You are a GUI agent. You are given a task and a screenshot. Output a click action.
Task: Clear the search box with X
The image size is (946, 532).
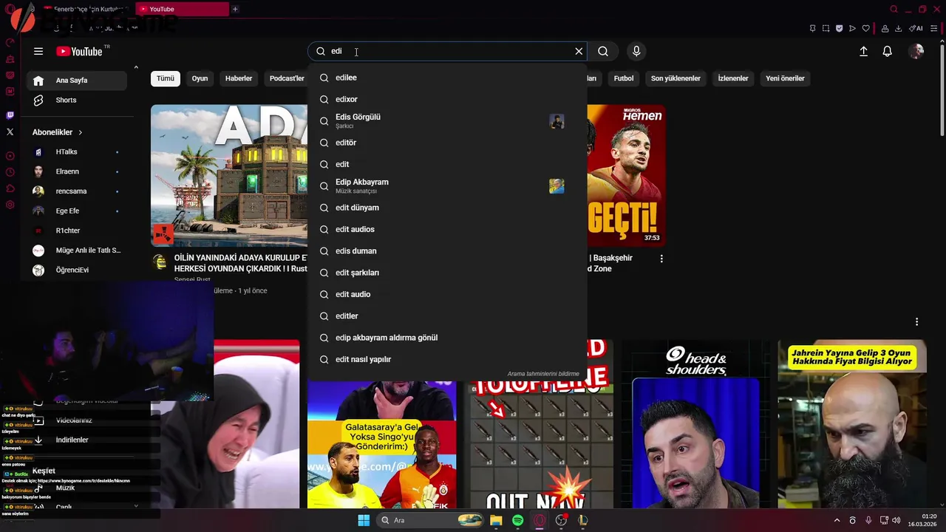coord(579,51)
